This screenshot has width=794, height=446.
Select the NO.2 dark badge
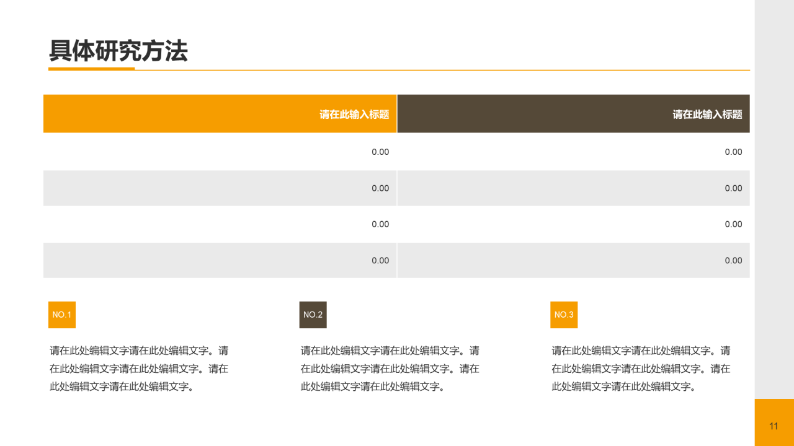click(x=313, y=315)
